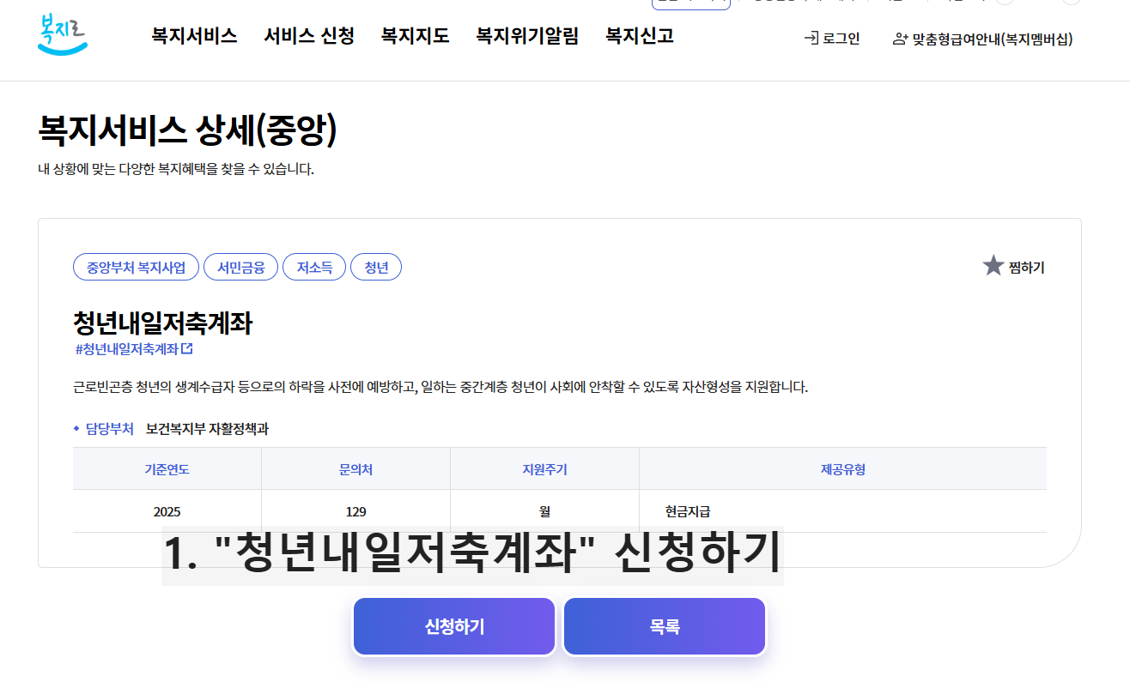The height and width of the screenshot is (688, 1130).
Task: Click the star icon to 찜하기
Action: pyautogui.click(x=993, y=266)
